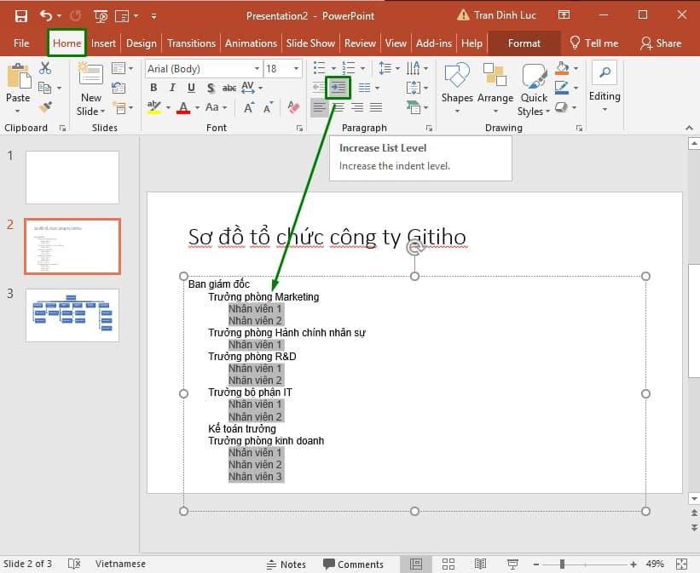This screenshot has height=573, width=700.
Task: Toggle center text alignment
Action: (x=338, y=106)
